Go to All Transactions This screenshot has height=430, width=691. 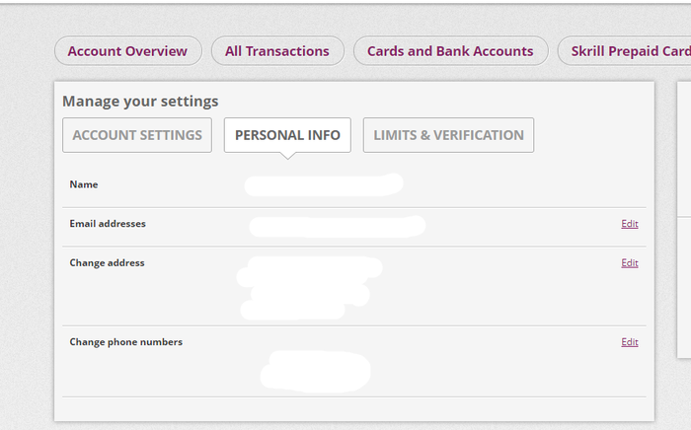[277, 51]
